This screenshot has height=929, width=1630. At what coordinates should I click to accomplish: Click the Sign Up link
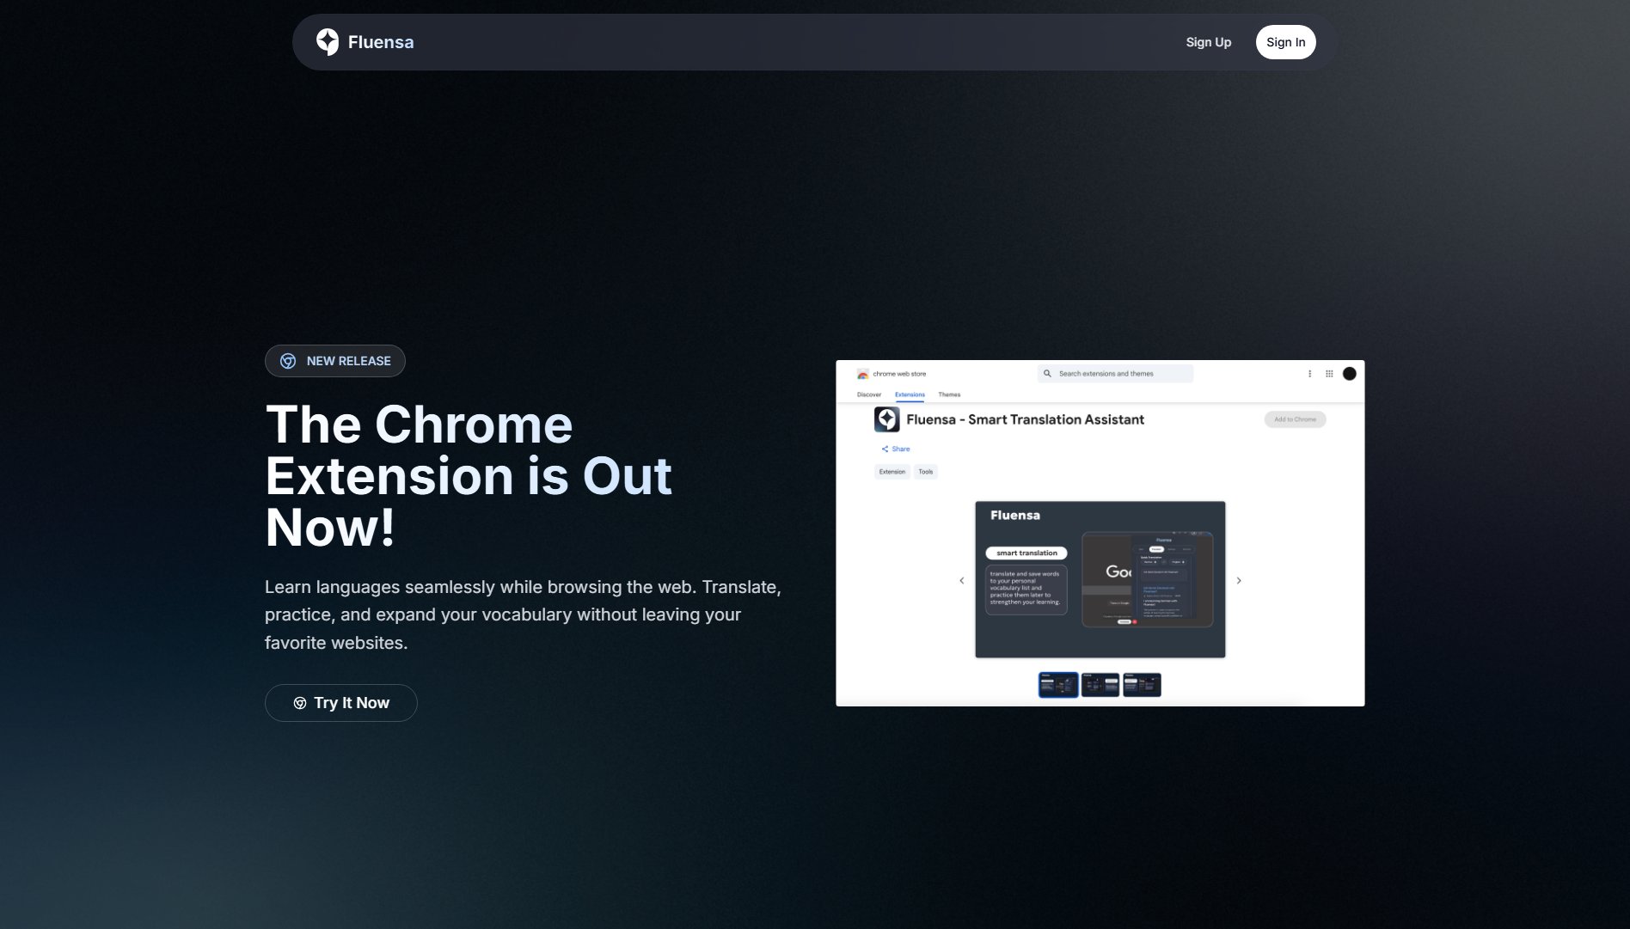click(1208, 42)
